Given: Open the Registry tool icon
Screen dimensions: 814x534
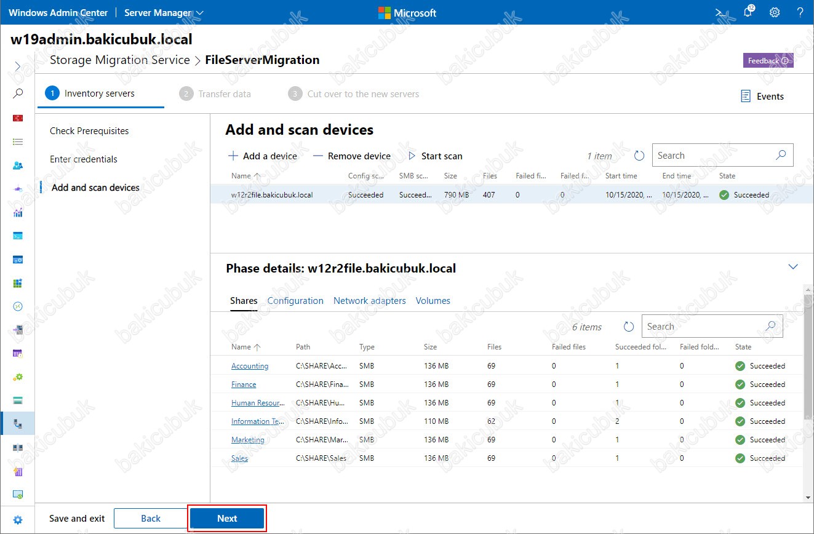Looking at the screenshot, I should (18, 283).
